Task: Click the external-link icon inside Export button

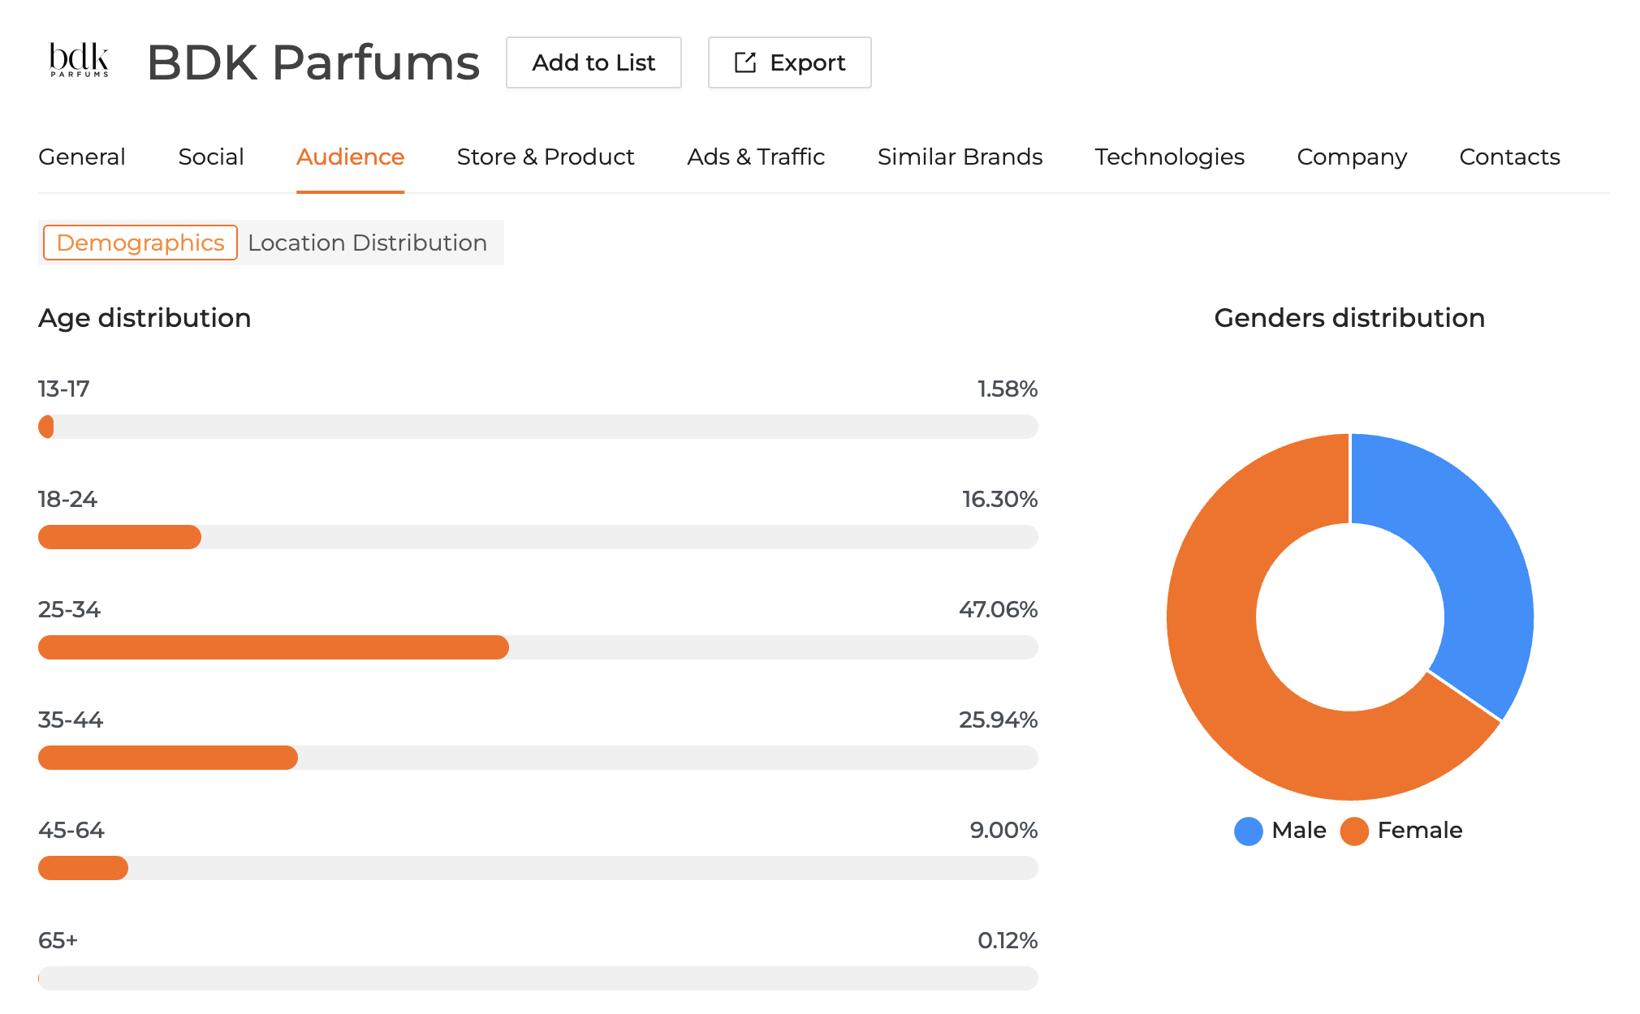Action: pos(744,62)
